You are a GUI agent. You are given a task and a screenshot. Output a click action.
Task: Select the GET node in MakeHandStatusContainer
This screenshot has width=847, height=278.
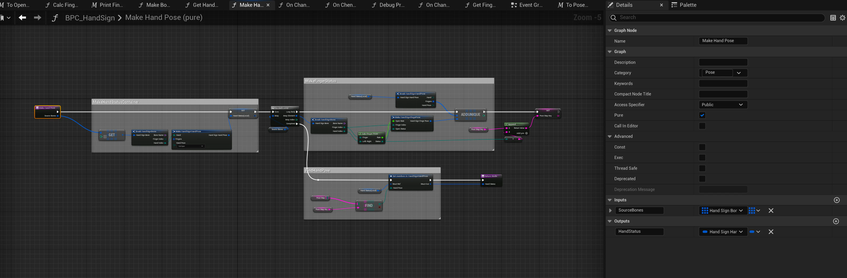tap(112, 135)
